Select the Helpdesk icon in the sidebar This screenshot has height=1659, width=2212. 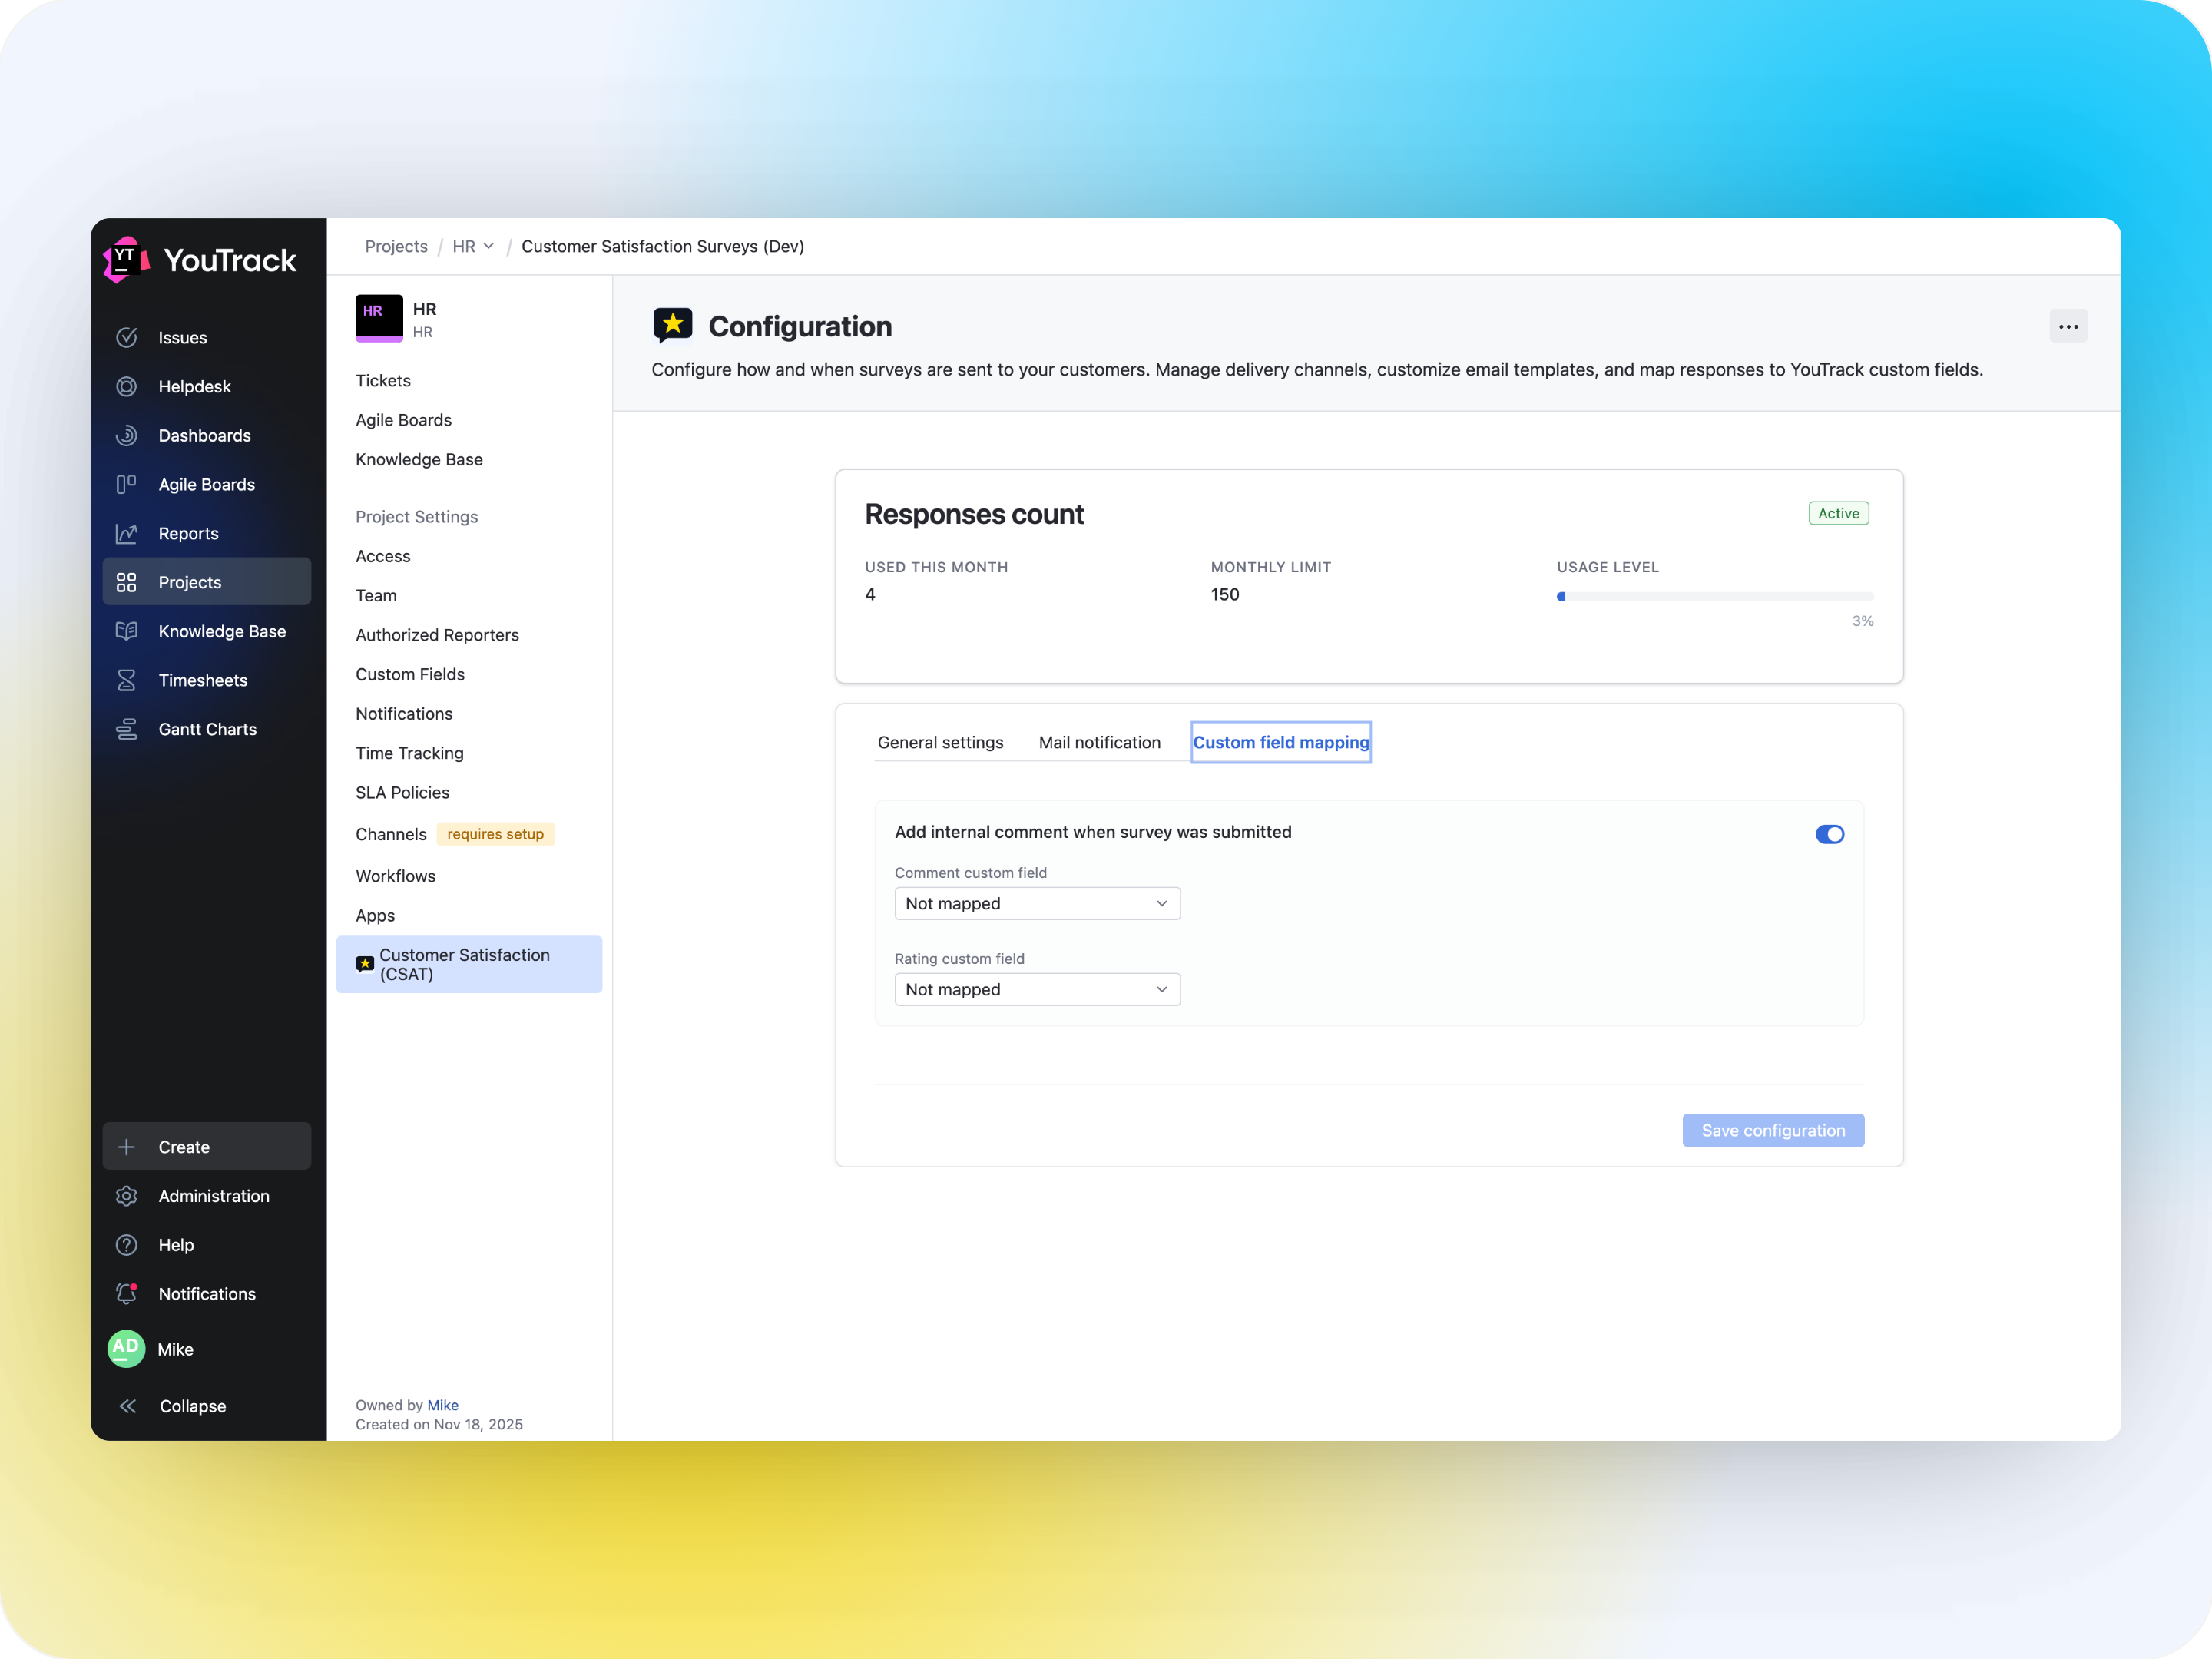click(x=127, y=386)
